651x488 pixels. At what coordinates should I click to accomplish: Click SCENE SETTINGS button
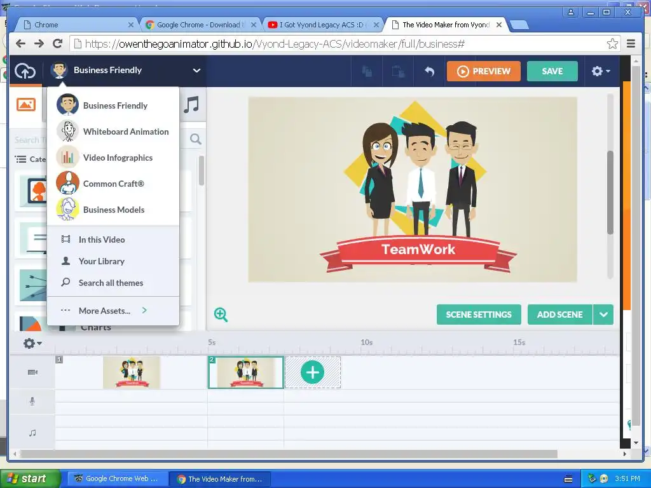479,315
